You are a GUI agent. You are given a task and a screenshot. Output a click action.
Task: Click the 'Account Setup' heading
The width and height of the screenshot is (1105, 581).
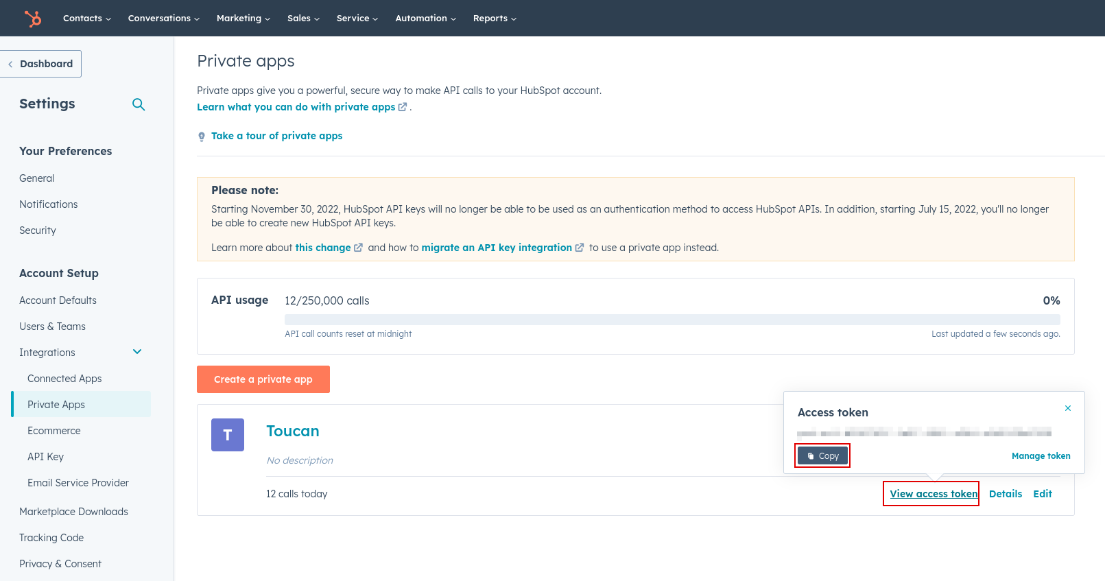point(59,273)
